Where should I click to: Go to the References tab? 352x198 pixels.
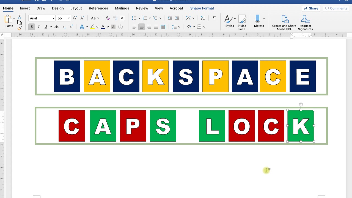98,8
